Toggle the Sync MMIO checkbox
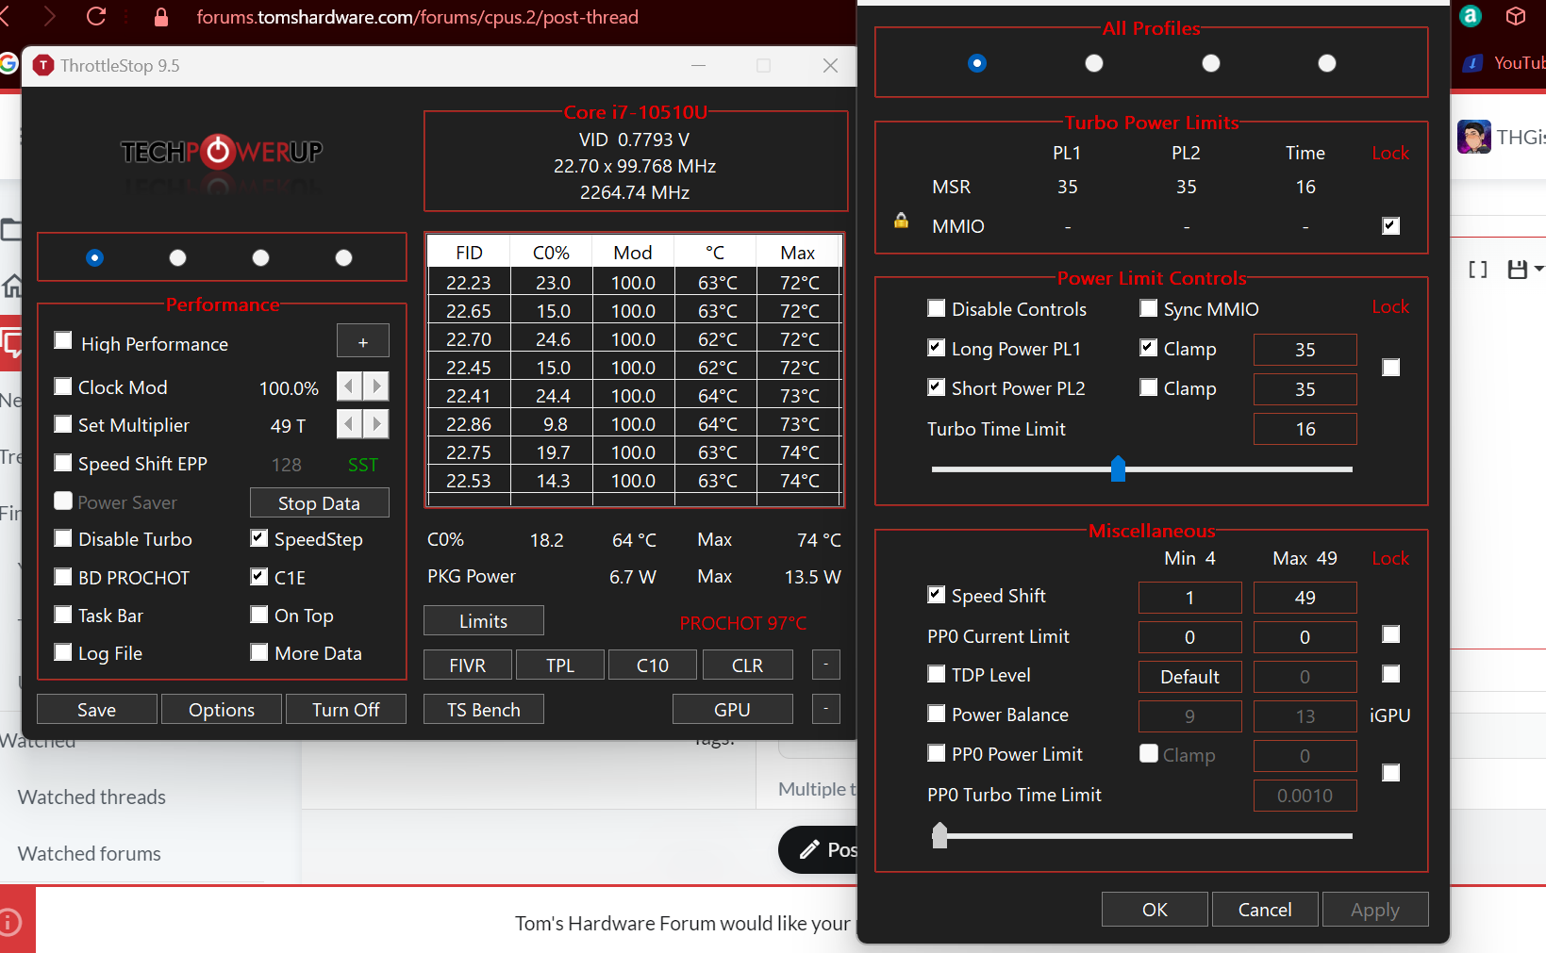 click(x=1149, y=308)
